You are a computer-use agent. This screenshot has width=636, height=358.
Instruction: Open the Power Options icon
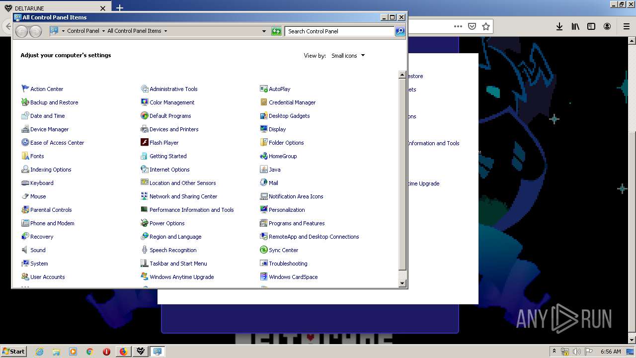pos(145,223)
